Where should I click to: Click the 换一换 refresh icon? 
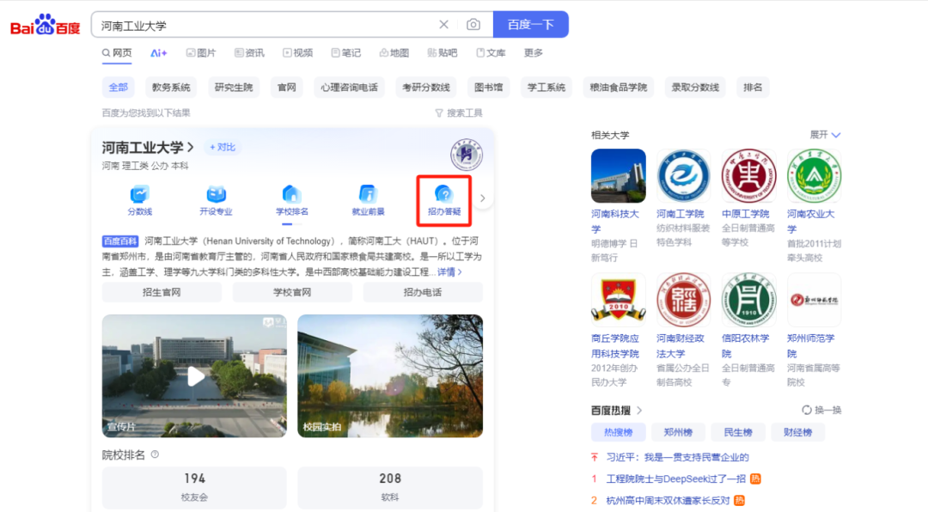(x=821, y=410)
